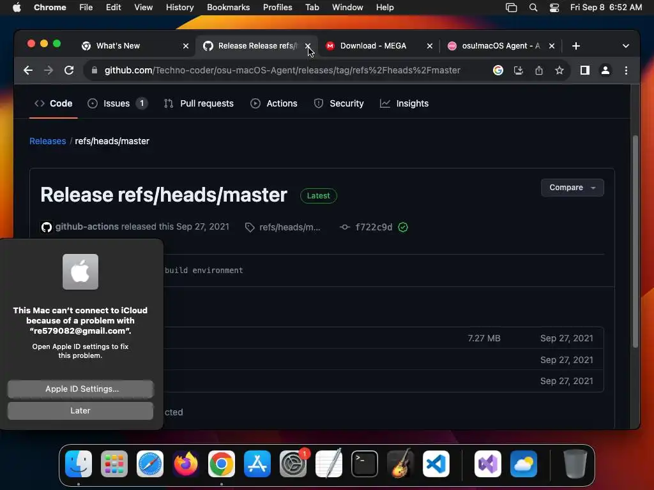This screenshot has height=490, width=654.
Task: Open TextEdit from the Dock
Action: pyautogui.click(x=329, y=464)
